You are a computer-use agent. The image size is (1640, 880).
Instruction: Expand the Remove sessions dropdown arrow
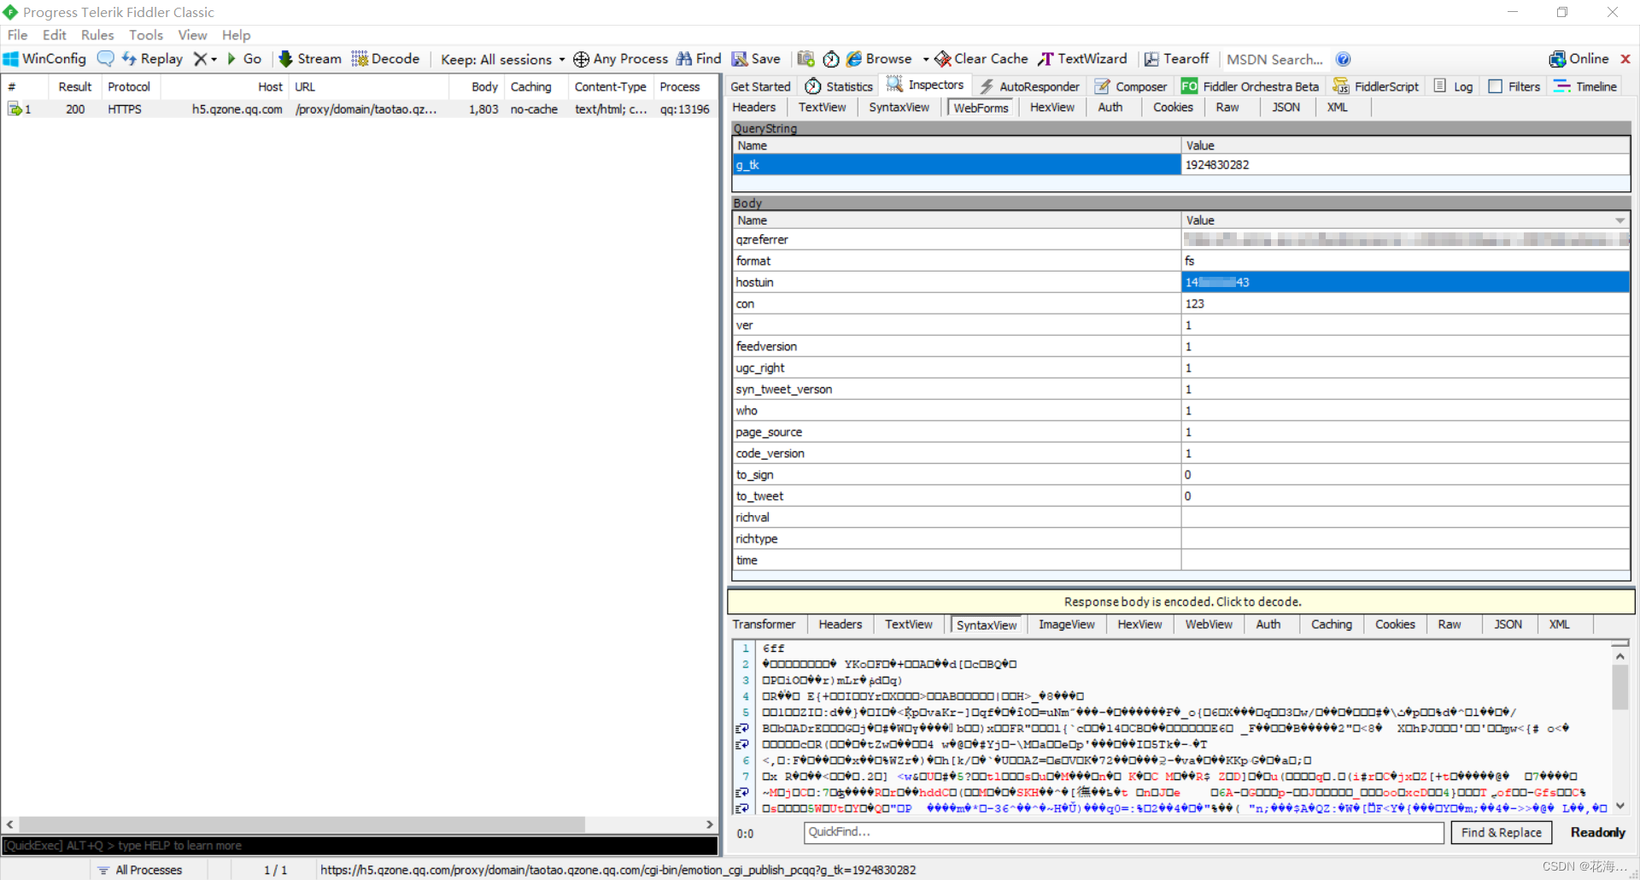tap(214, 59)
